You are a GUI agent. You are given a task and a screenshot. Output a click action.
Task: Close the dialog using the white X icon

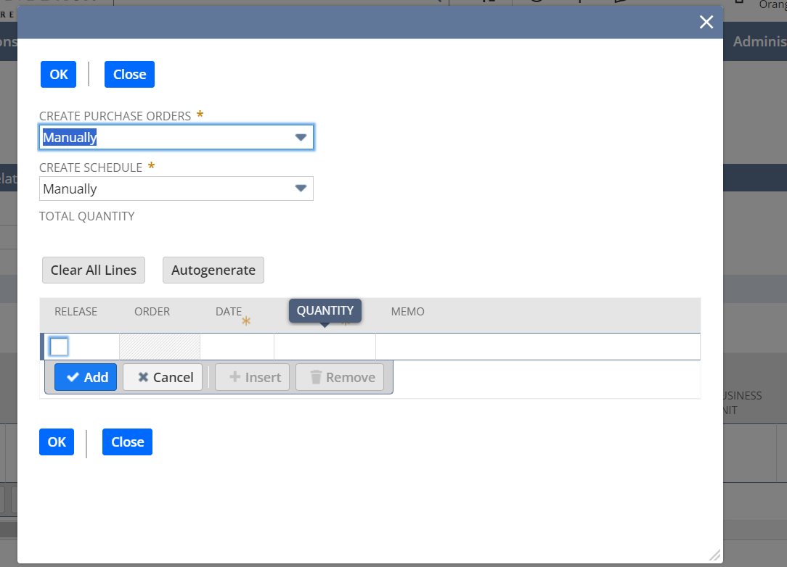[x=706, y=22]
